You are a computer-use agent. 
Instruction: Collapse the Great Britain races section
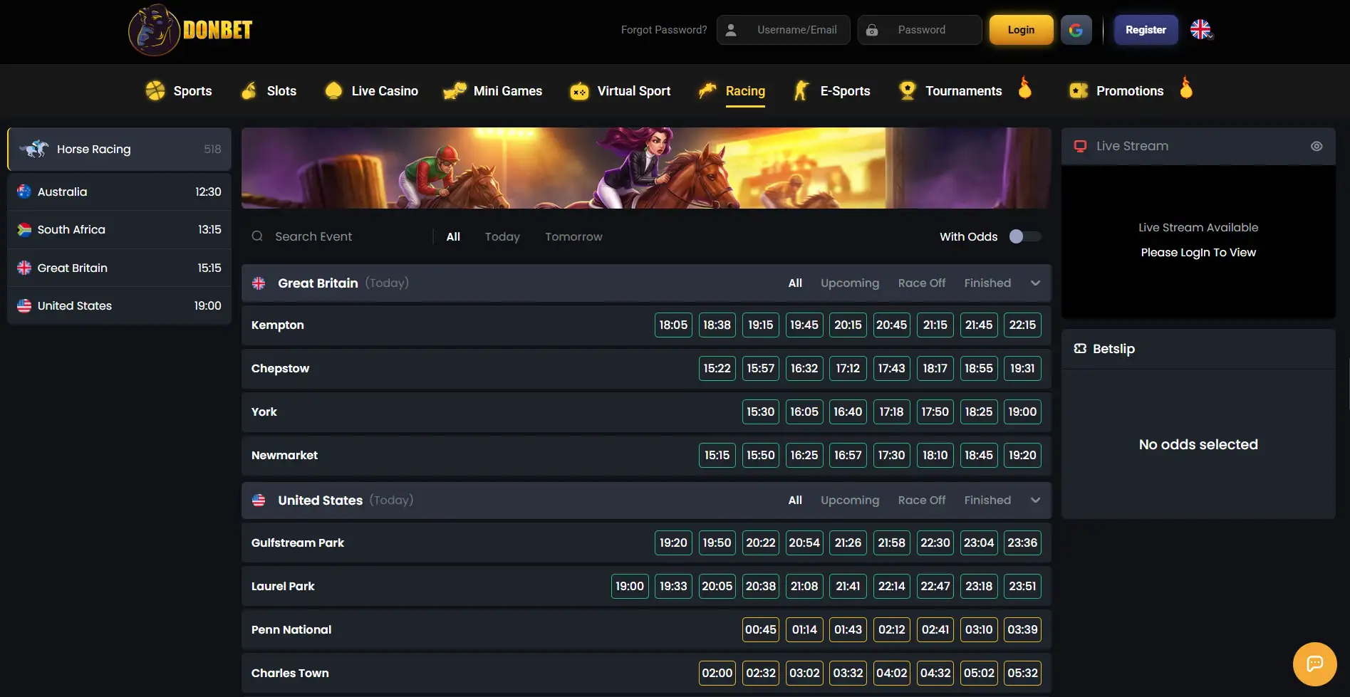(x=1035, y=283)
